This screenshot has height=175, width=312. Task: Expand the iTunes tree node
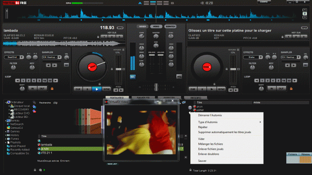coord(5,139)
